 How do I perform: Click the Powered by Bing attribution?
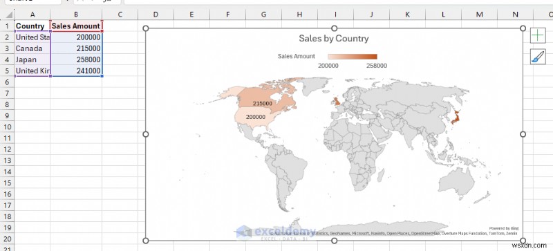pyautogui.click(x=504, y=228)
